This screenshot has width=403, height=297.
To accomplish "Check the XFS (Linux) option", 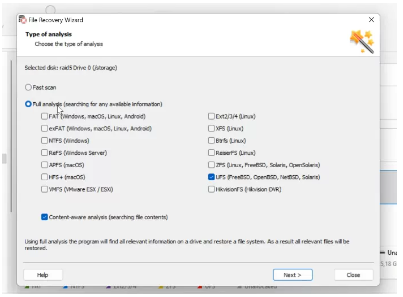I will point(212,129).
